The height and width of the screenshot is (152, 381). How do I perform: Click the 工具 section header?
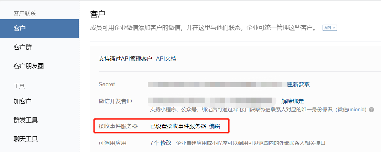tap(19, 86)
